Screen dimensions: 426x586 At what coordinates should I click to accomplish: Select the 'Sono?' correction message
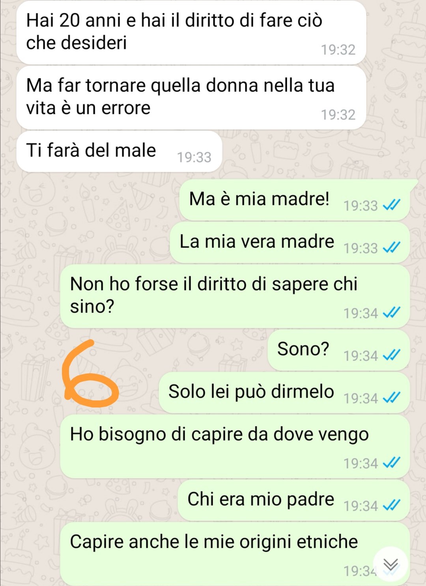[338, 350]
